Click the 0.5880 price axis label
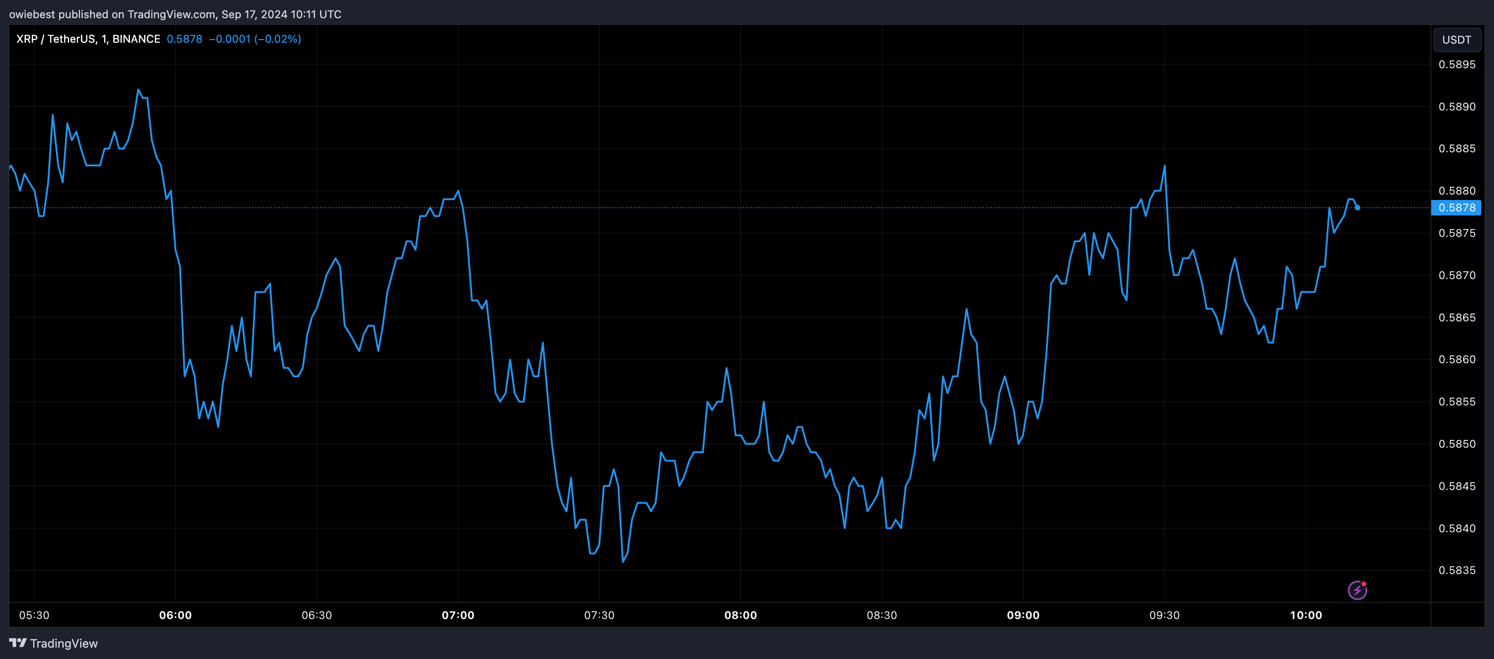The width and height of the screenshot is (1494, 659). (x=1457, y=191)
